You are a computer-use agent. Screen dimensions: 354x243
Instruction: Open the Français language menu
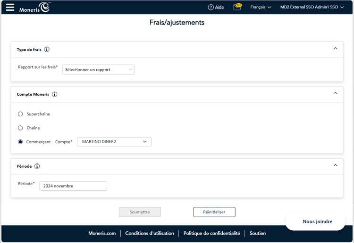click(261, 7)
